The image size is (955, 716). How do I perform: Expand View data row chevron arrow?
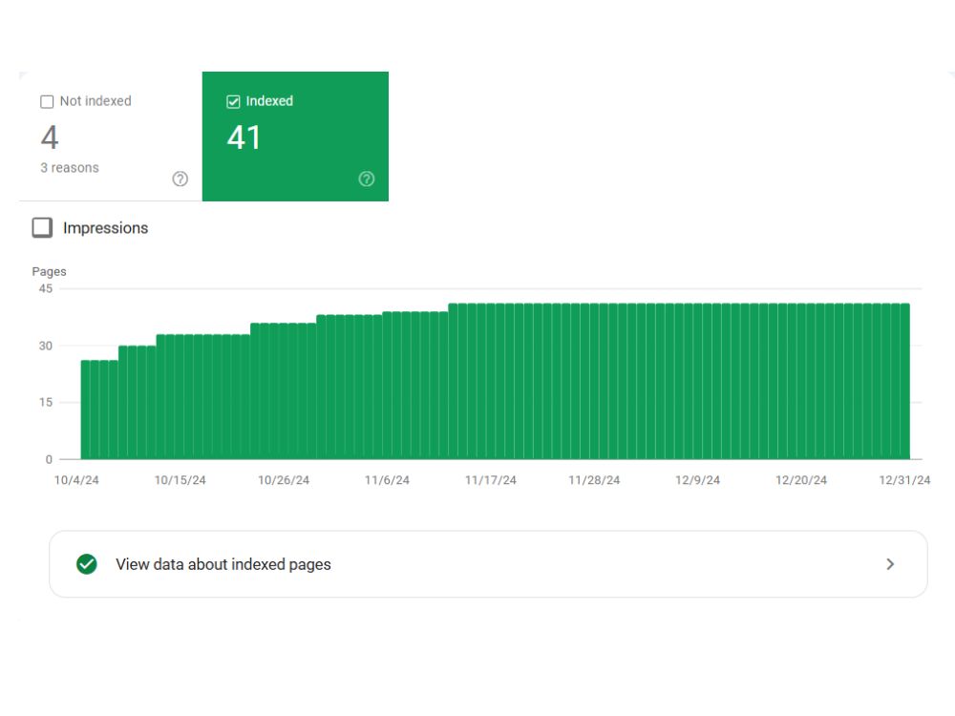click(x=890, y=564)
